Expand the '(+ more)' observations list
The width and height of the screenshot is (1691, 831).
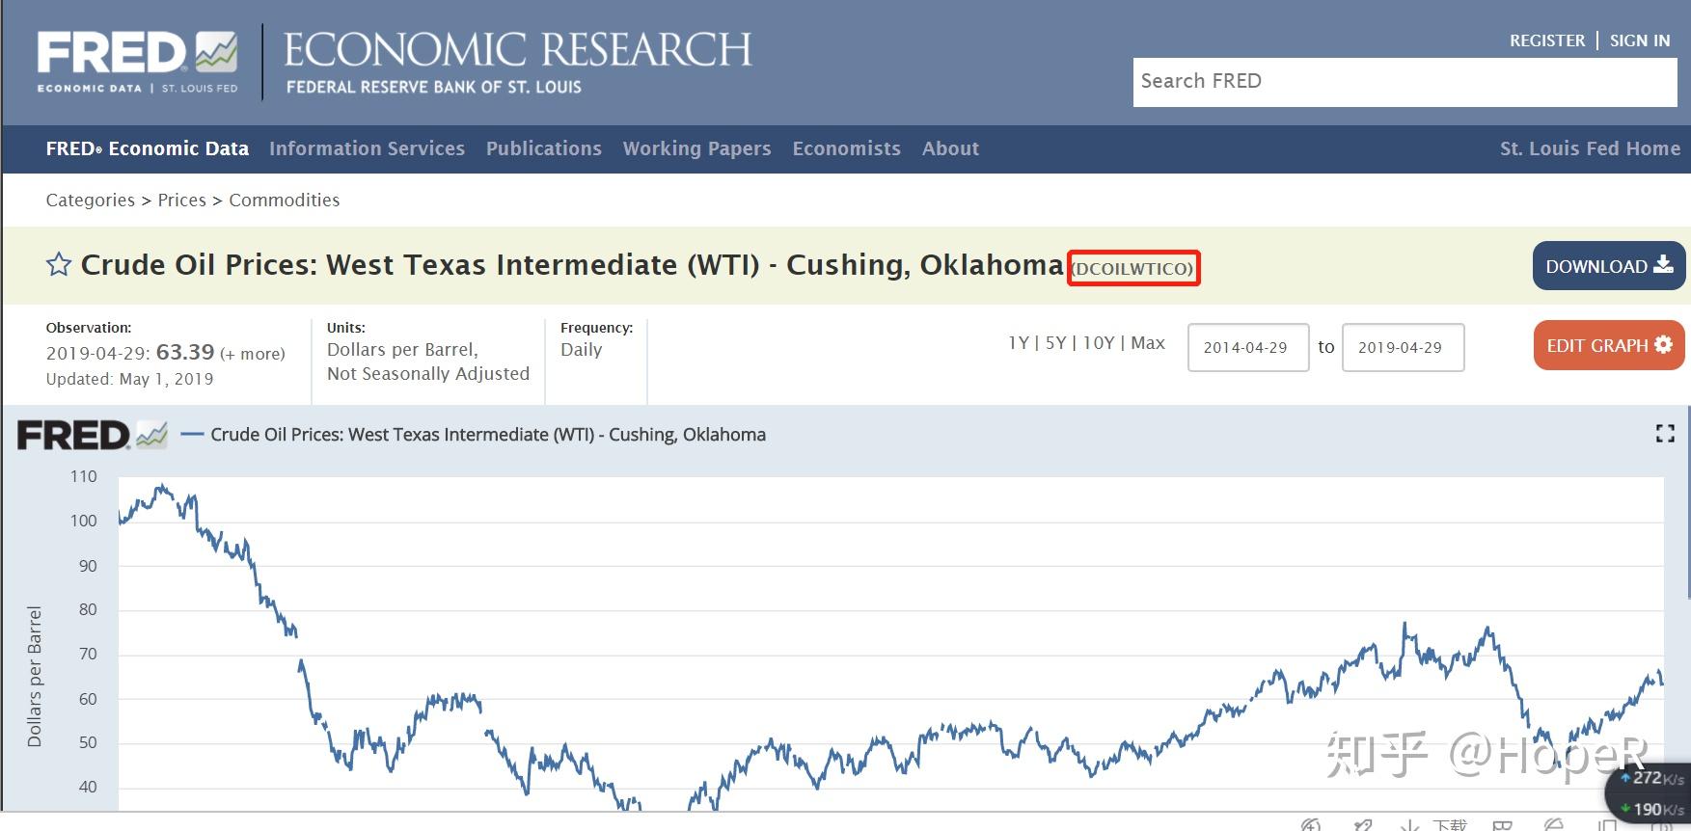(253, 354)
